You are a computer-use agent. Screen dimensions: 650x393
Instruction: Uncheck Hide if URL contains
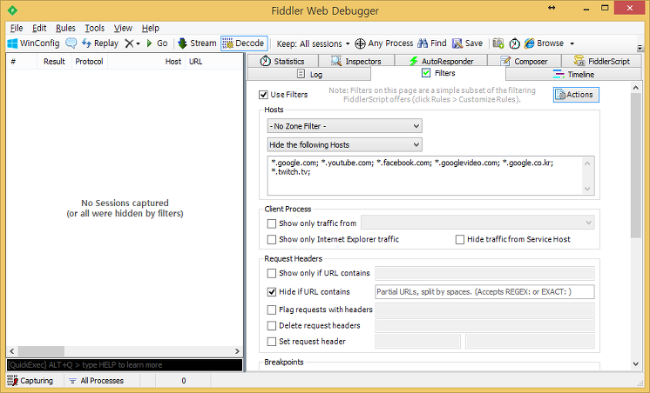pyautogui.click(x=272, y=292)
